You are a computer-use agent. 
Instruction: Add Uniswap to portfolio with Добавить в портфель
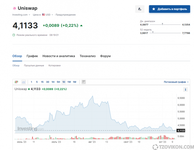coord(170,9)
